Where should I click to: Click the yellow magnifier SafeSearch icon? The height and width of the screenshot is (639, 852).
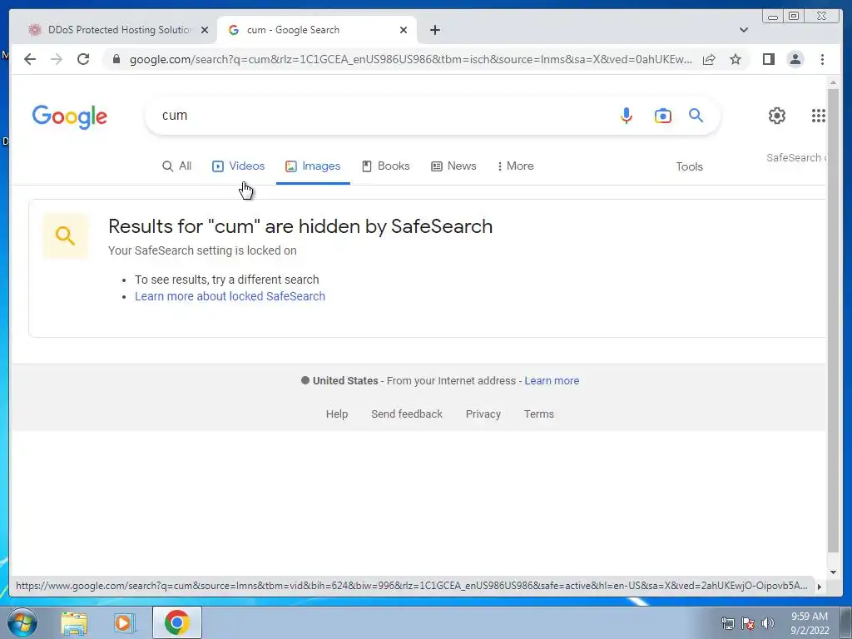coord(65,235)
